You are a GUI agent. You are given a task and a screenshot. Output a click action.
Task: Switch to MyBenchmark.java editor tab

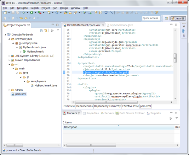point(120,25)
